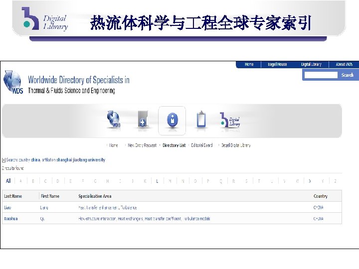
Task: Expand the search criteria plus box
Action: 3,160
